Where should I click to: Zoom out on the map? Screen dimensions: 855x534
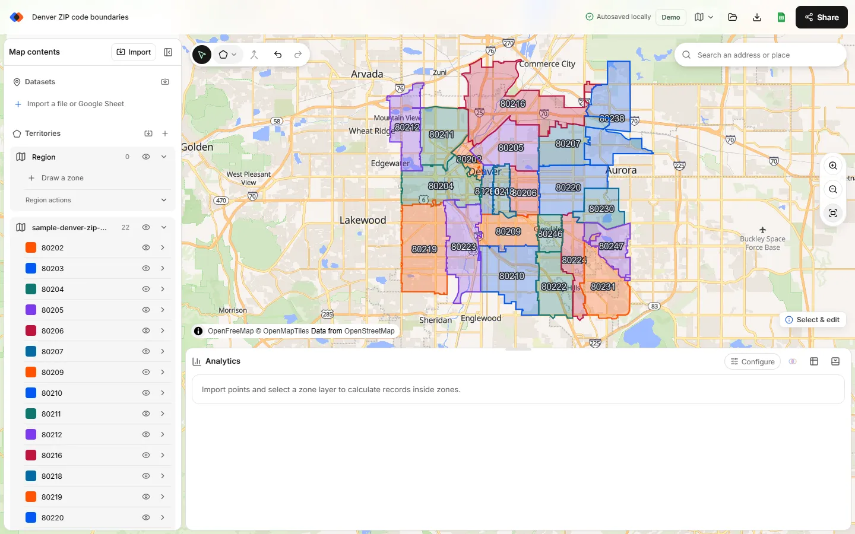pos(833,189)
